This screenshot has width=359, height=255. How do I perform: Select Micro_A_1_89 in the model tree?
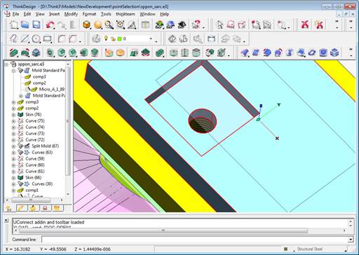click(52, 89)
